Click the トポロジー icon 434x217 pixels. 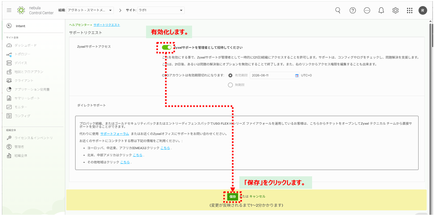[9, 54]
